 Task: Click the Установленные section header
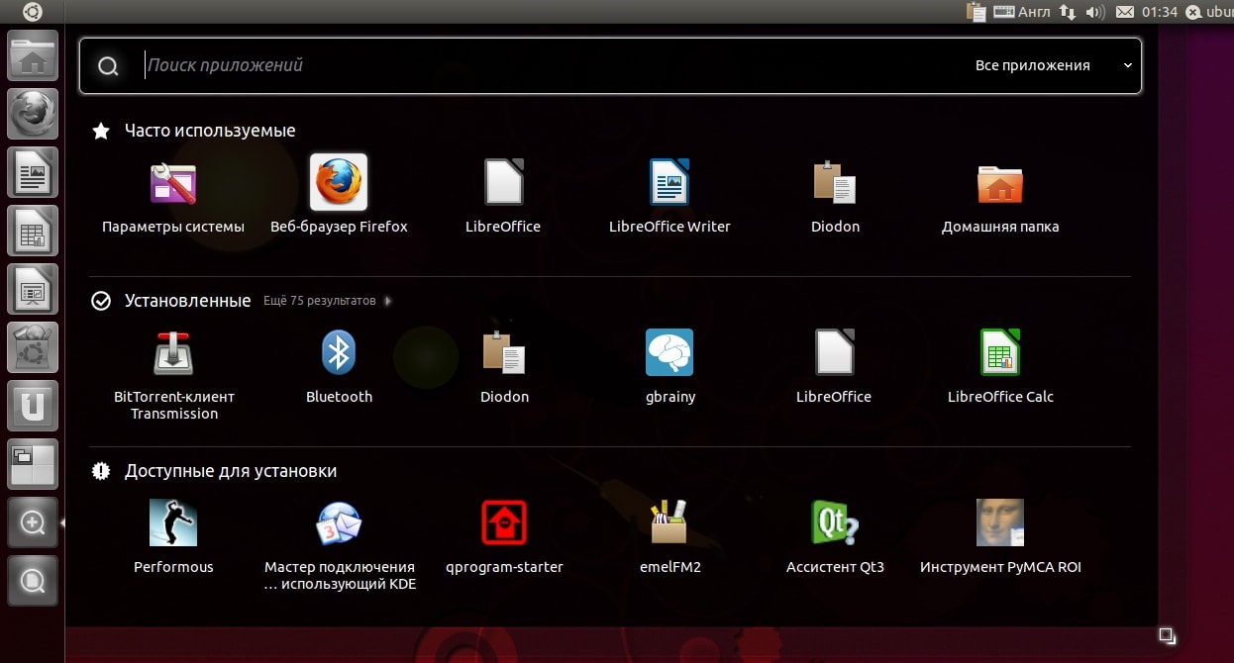pyautogui.click(x=188, y=301)
